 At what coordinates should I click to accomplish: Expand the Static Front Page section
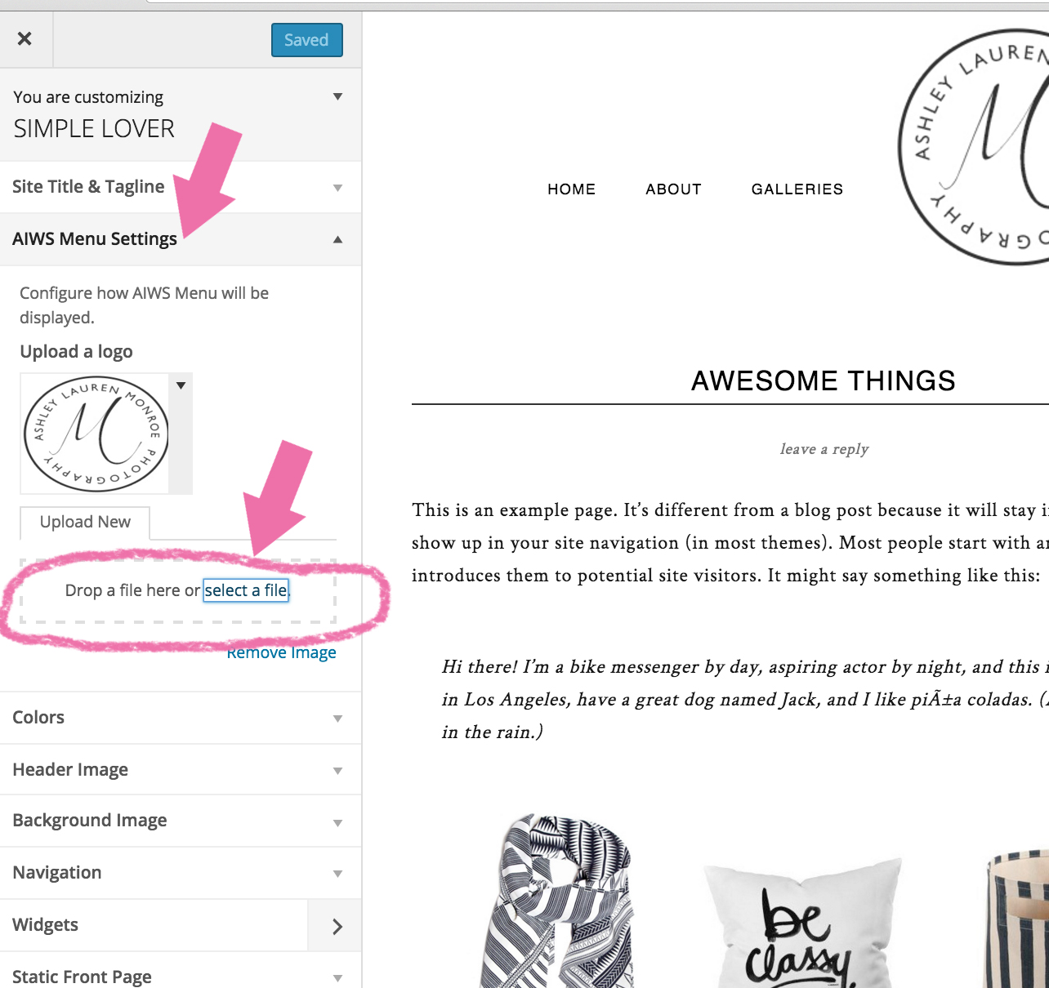(181, 973)
